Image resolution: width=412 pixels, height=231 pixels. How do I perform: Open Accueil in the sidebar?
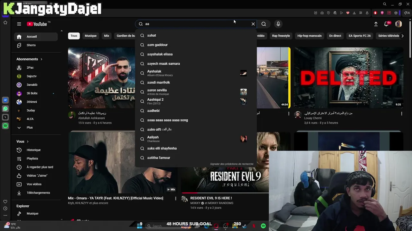click(x=36, y=37)
